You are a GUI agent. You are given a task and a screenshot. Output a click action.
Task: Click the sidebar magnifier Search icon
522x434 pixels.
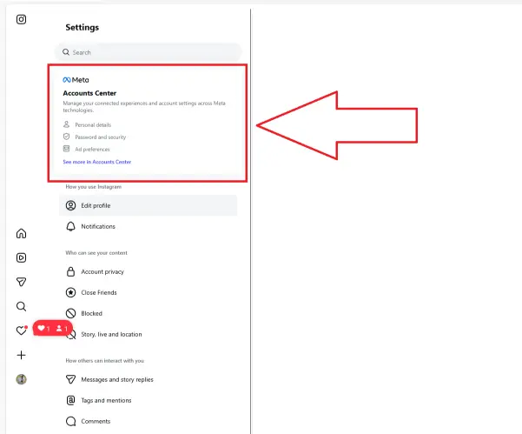click(x=22, y=306)
